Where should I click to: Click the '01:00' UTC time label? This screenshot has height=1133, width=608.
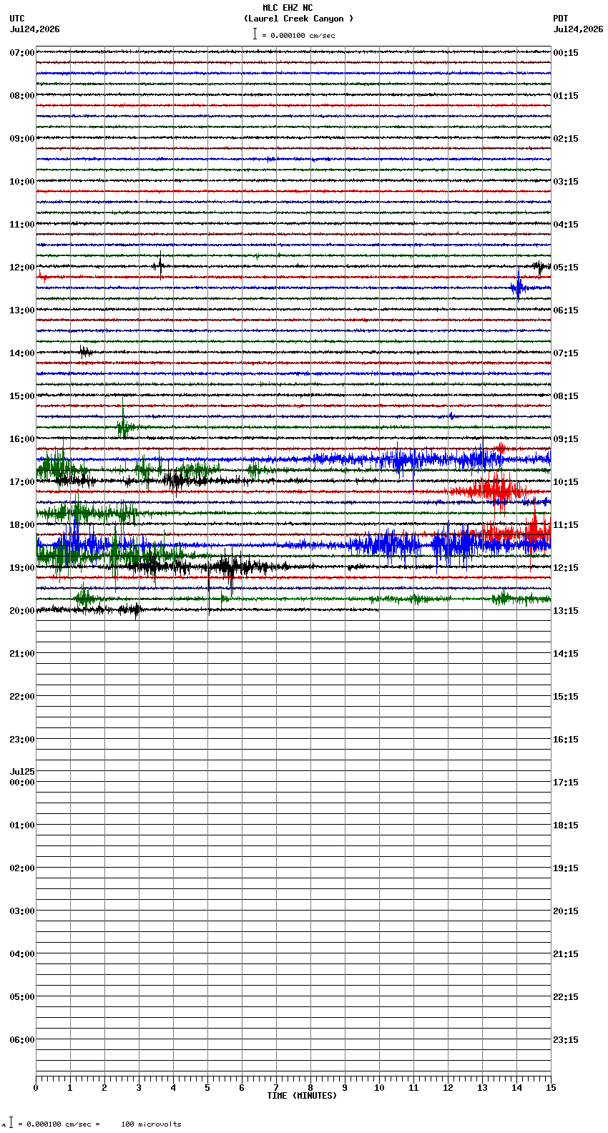(x=22, y=825)
